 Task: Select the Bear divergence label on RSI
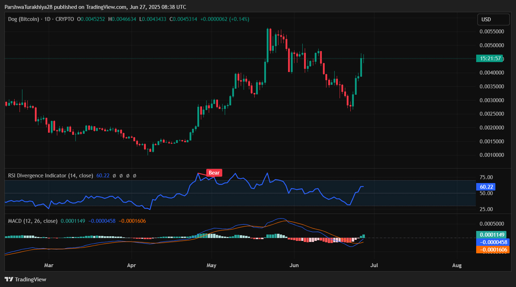pyautogui.click(x=214, y=173)
